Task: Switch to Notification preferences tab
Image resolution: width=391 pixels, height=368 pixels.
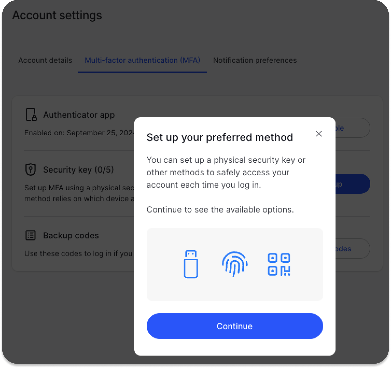Action: coord(255,60)
